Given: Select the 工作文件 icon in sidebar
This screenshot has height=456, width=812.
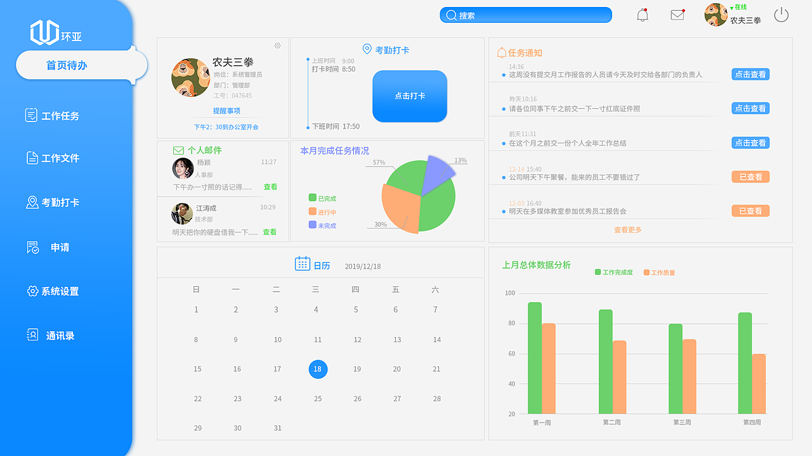Looking at the screenshot, I should coord(33,158).
